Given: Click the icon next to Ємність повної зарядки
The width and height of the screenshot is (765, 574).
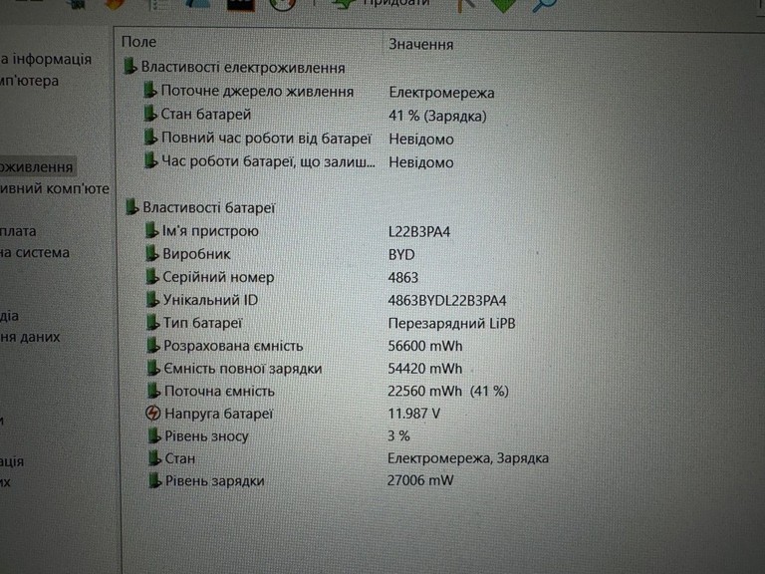Looking at the screenshot, I should click(x=153, y=368).
